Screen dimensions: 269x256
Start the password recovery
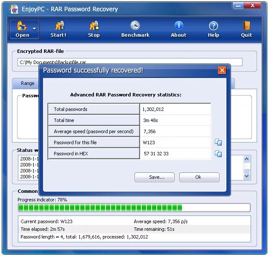[x=58, y=29]
